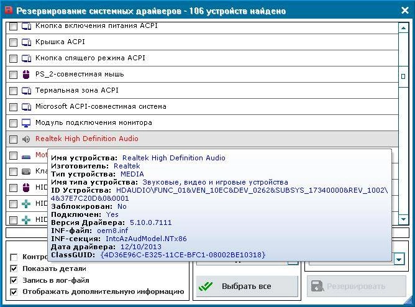Viewport: 415px width, 307px height.
Task: Tick the checkbox for PS_2-совместимая мышь
Action: [13, 75]
